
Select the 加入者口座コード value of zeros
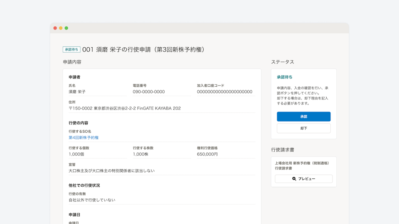click(224, 92)
